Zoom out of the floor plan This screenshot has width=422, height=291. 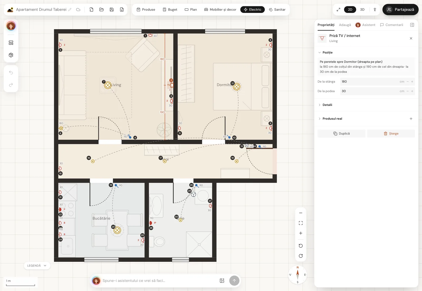(301, 213)
